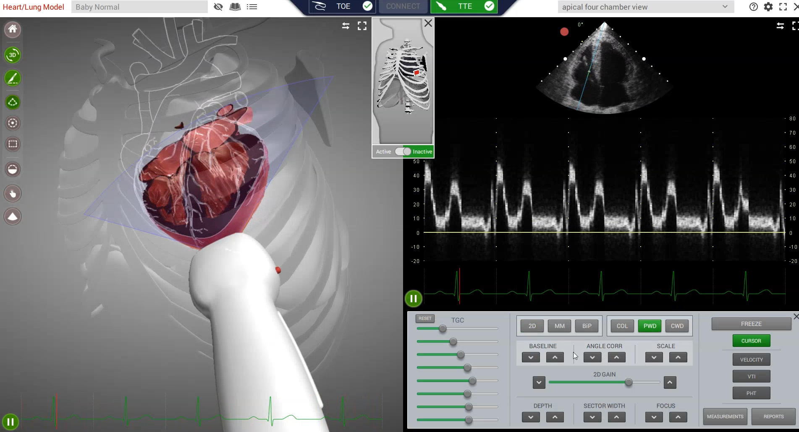Image resolution: width=799 pixels, height=432 pixels.
Task: Open the list menu icon
Action: [252, 7]
